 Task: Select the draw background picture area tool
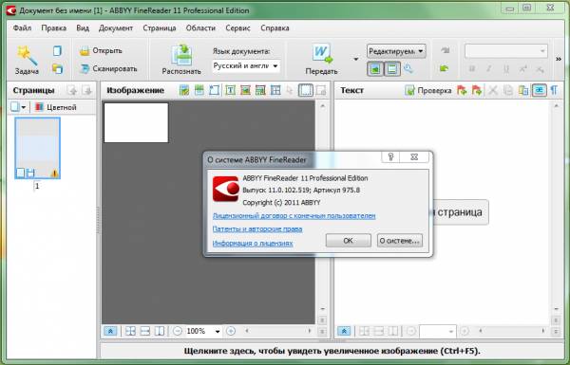tap(260, 90)
